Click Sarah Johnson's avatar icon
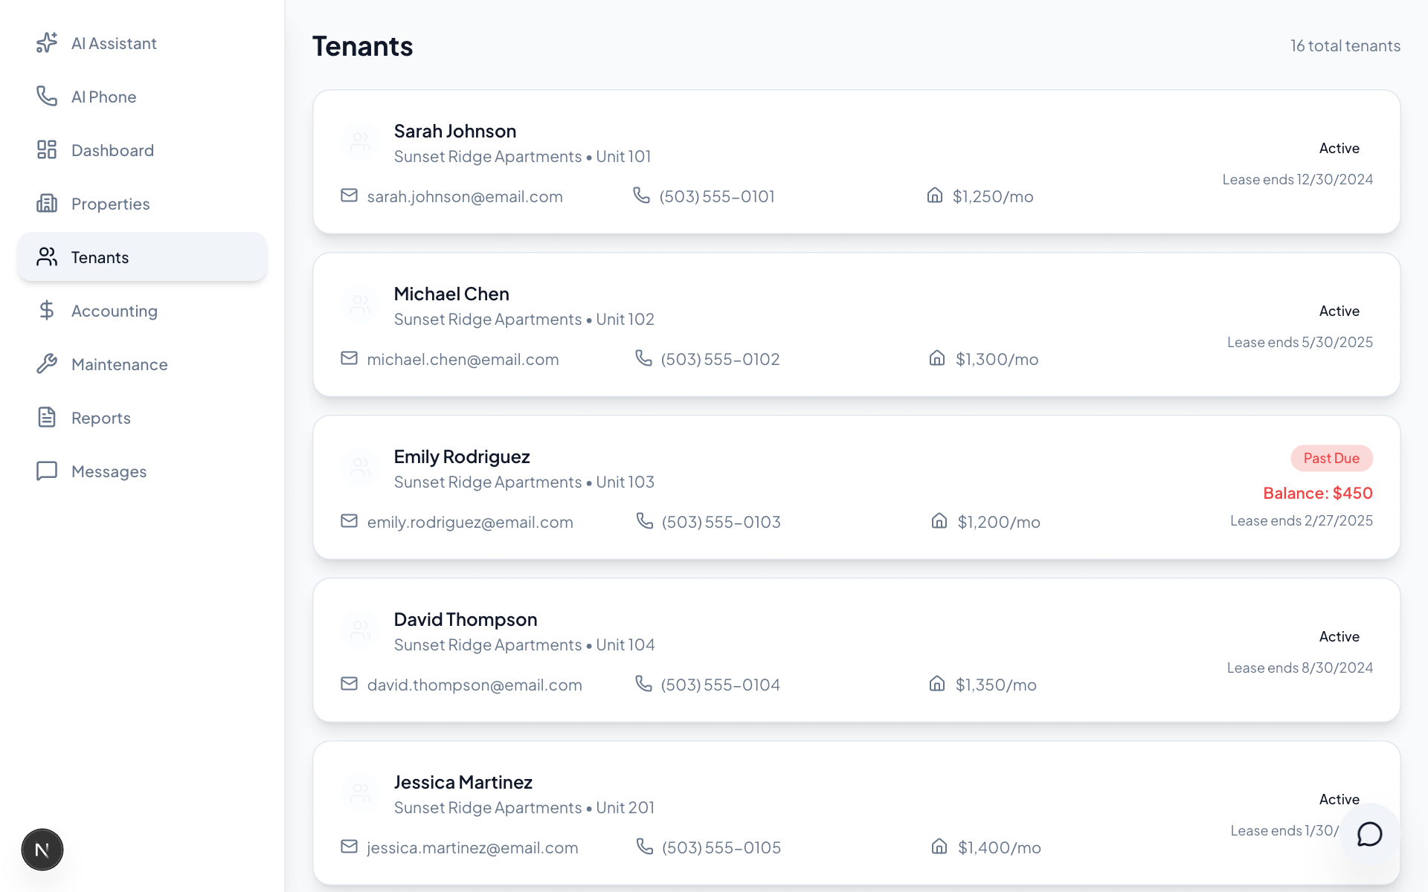The width and height of the screenshot is (1428, 892). click(361, 142)
